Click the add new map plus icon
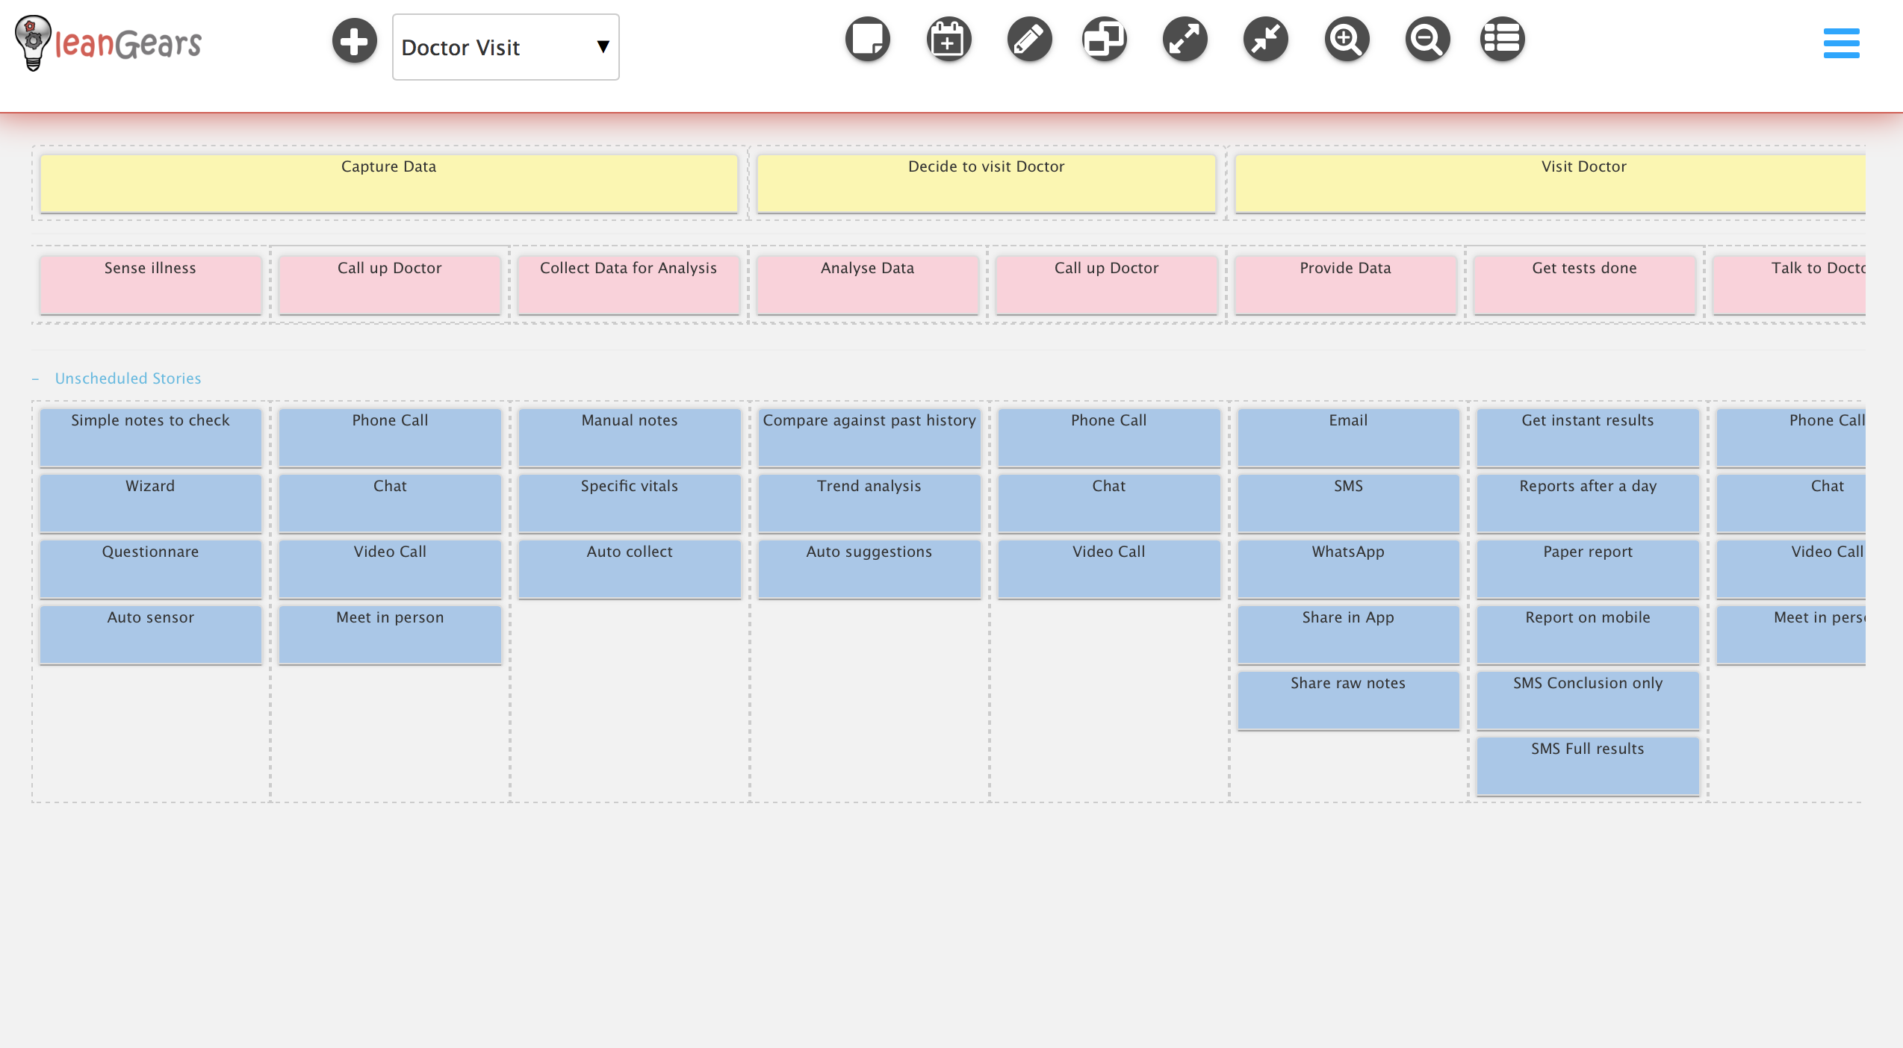The image size is (1903, 1048). tap(354, 41)
